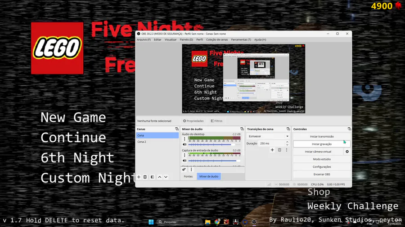Viewport: 405px width, 227px height.
Task: Switch to the Mixer de áudio tab
Action: [x=209, y=177]
